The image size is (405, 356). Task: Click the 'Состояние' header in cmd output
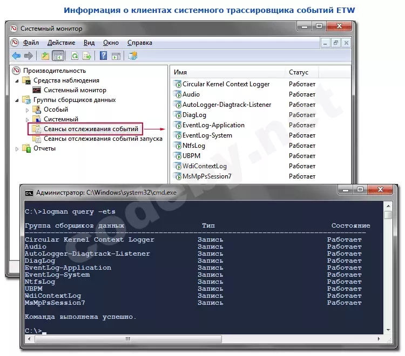(x=350, y=225)
